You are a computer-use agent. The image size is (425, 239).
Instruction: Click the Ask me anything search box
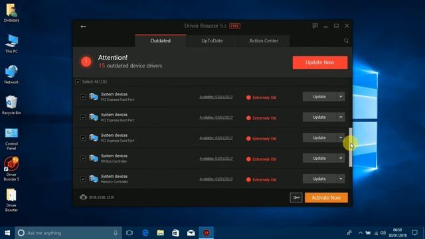68,233
